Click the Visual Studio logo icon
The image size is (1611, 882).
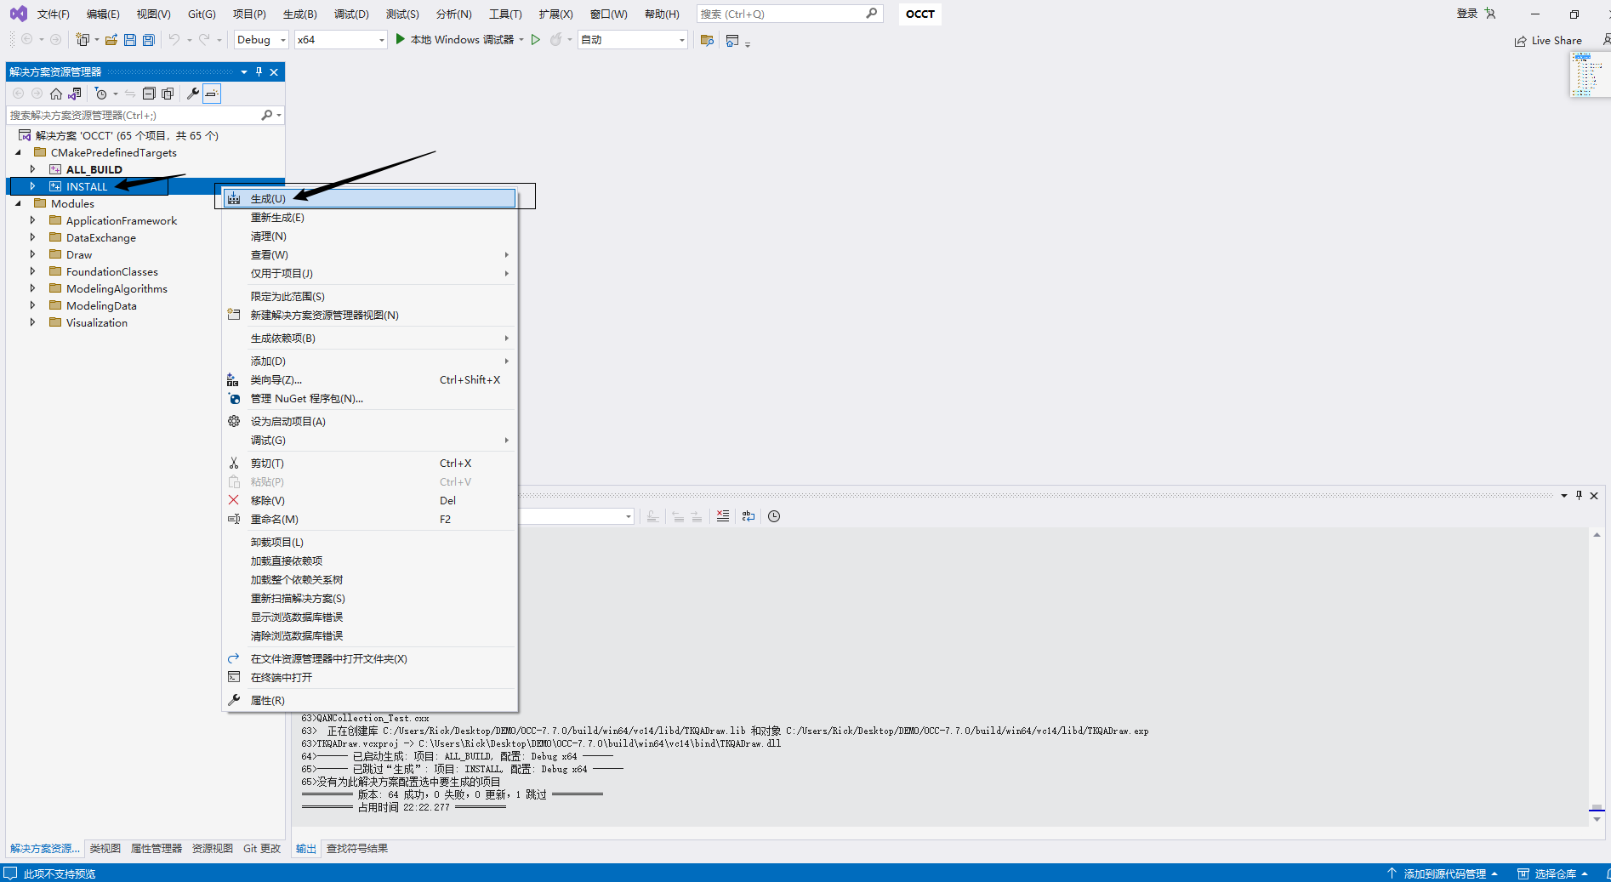tap(18, 14)
